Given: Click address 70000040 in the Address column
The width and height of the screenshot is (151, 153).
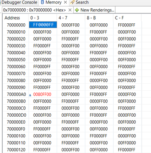Looking at the screenshot, I should click(16, 53).
